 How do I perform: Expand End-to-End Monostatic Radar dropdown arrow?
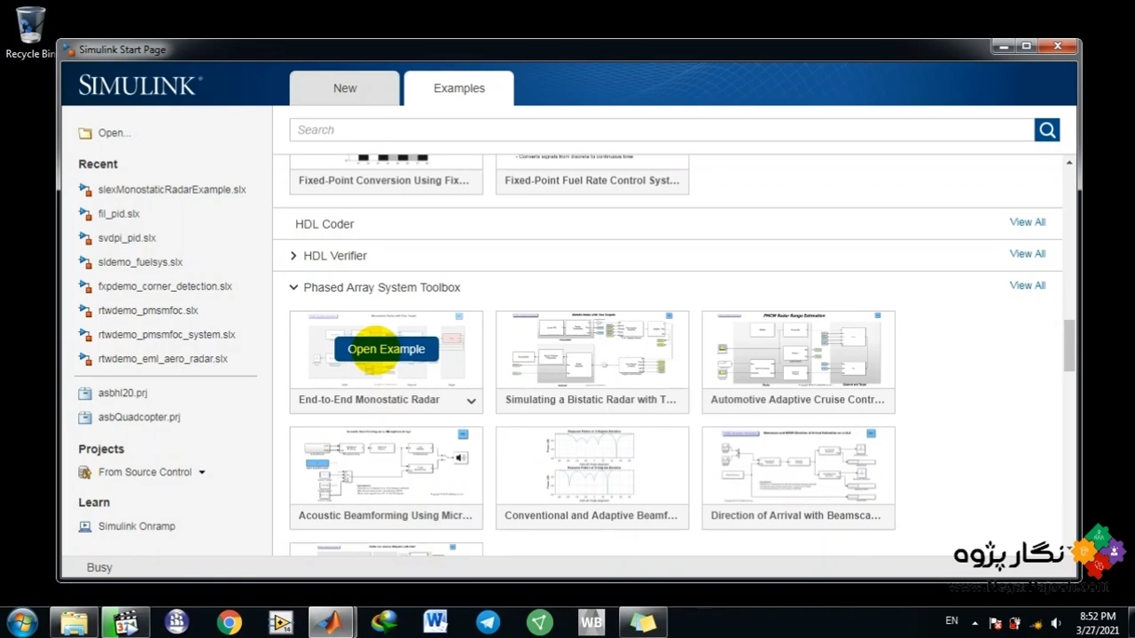(x=471, y=401)
